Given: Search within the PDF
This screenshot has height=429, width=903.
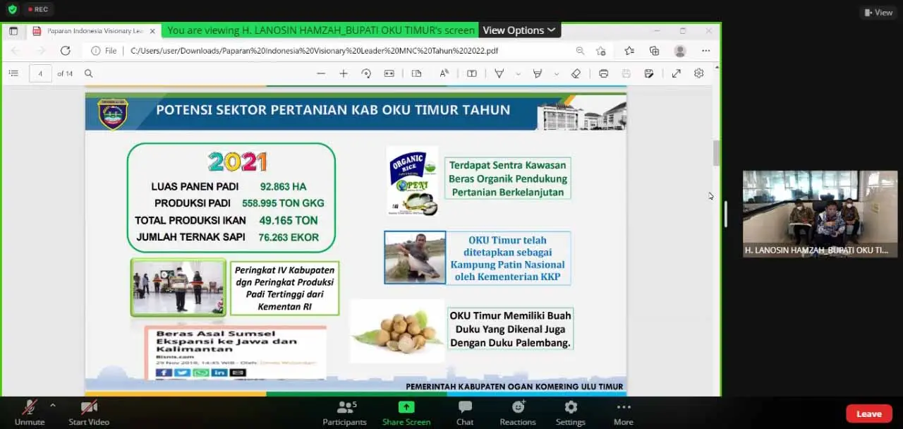Looking at the screenshot, I should (89, 73).
